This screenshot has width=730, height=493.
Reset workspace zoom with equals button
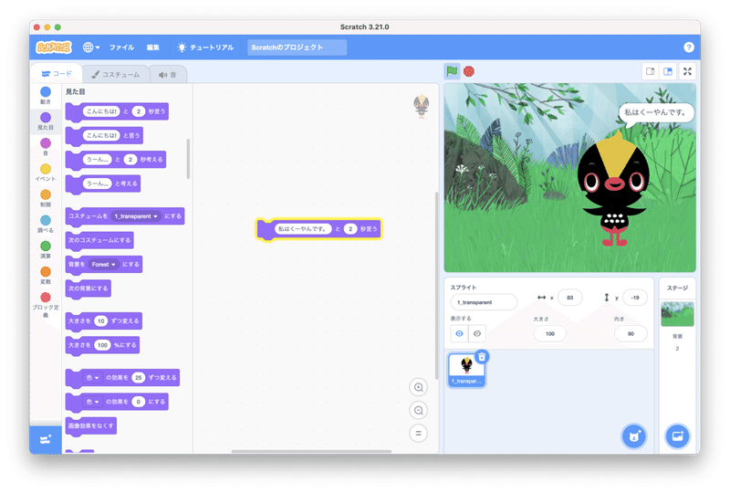click(x=419, y=433)
